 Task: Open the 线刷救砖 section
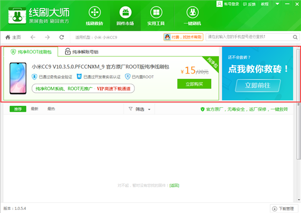(95, 16)
